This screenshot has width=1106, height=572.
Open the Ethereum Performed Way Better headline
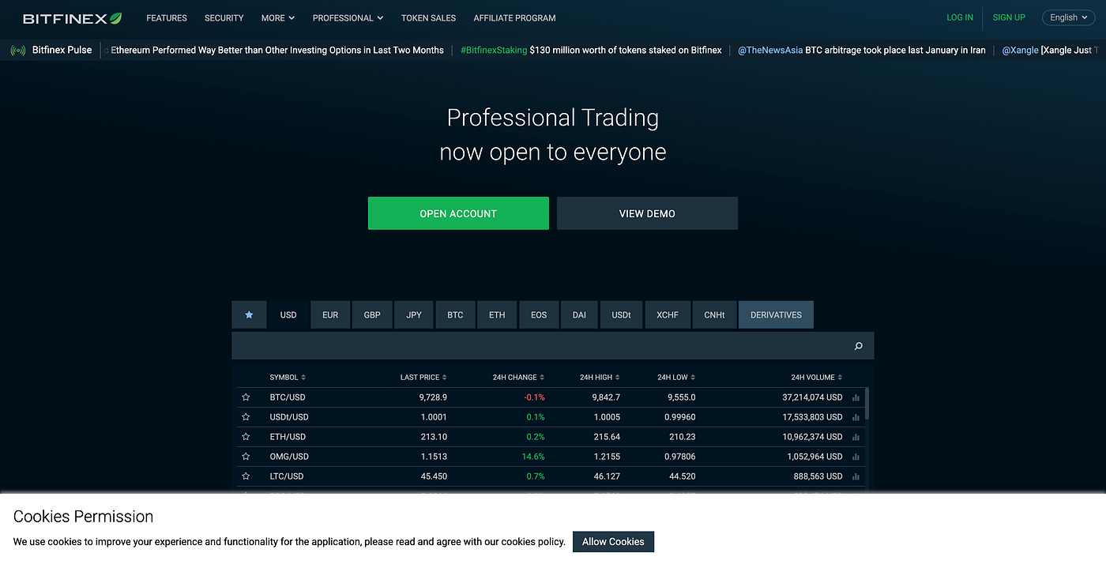click(277, 50)
